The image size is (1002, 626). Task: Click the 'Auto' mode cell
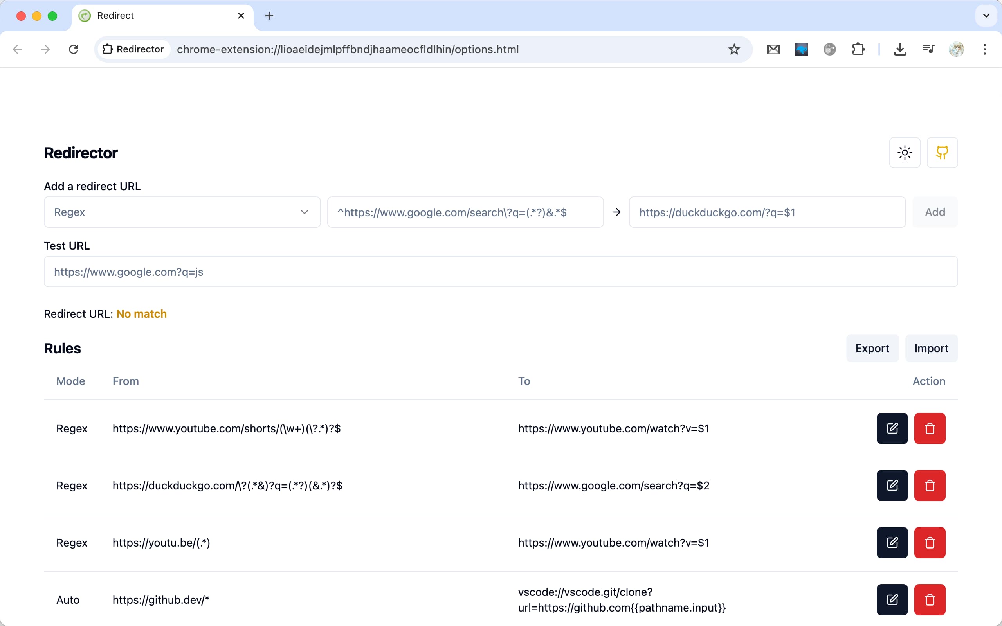pyautogui.click(x=68, y=600)
